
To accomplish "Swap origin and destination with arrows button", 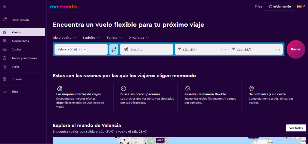I will (x=114, y=49).
